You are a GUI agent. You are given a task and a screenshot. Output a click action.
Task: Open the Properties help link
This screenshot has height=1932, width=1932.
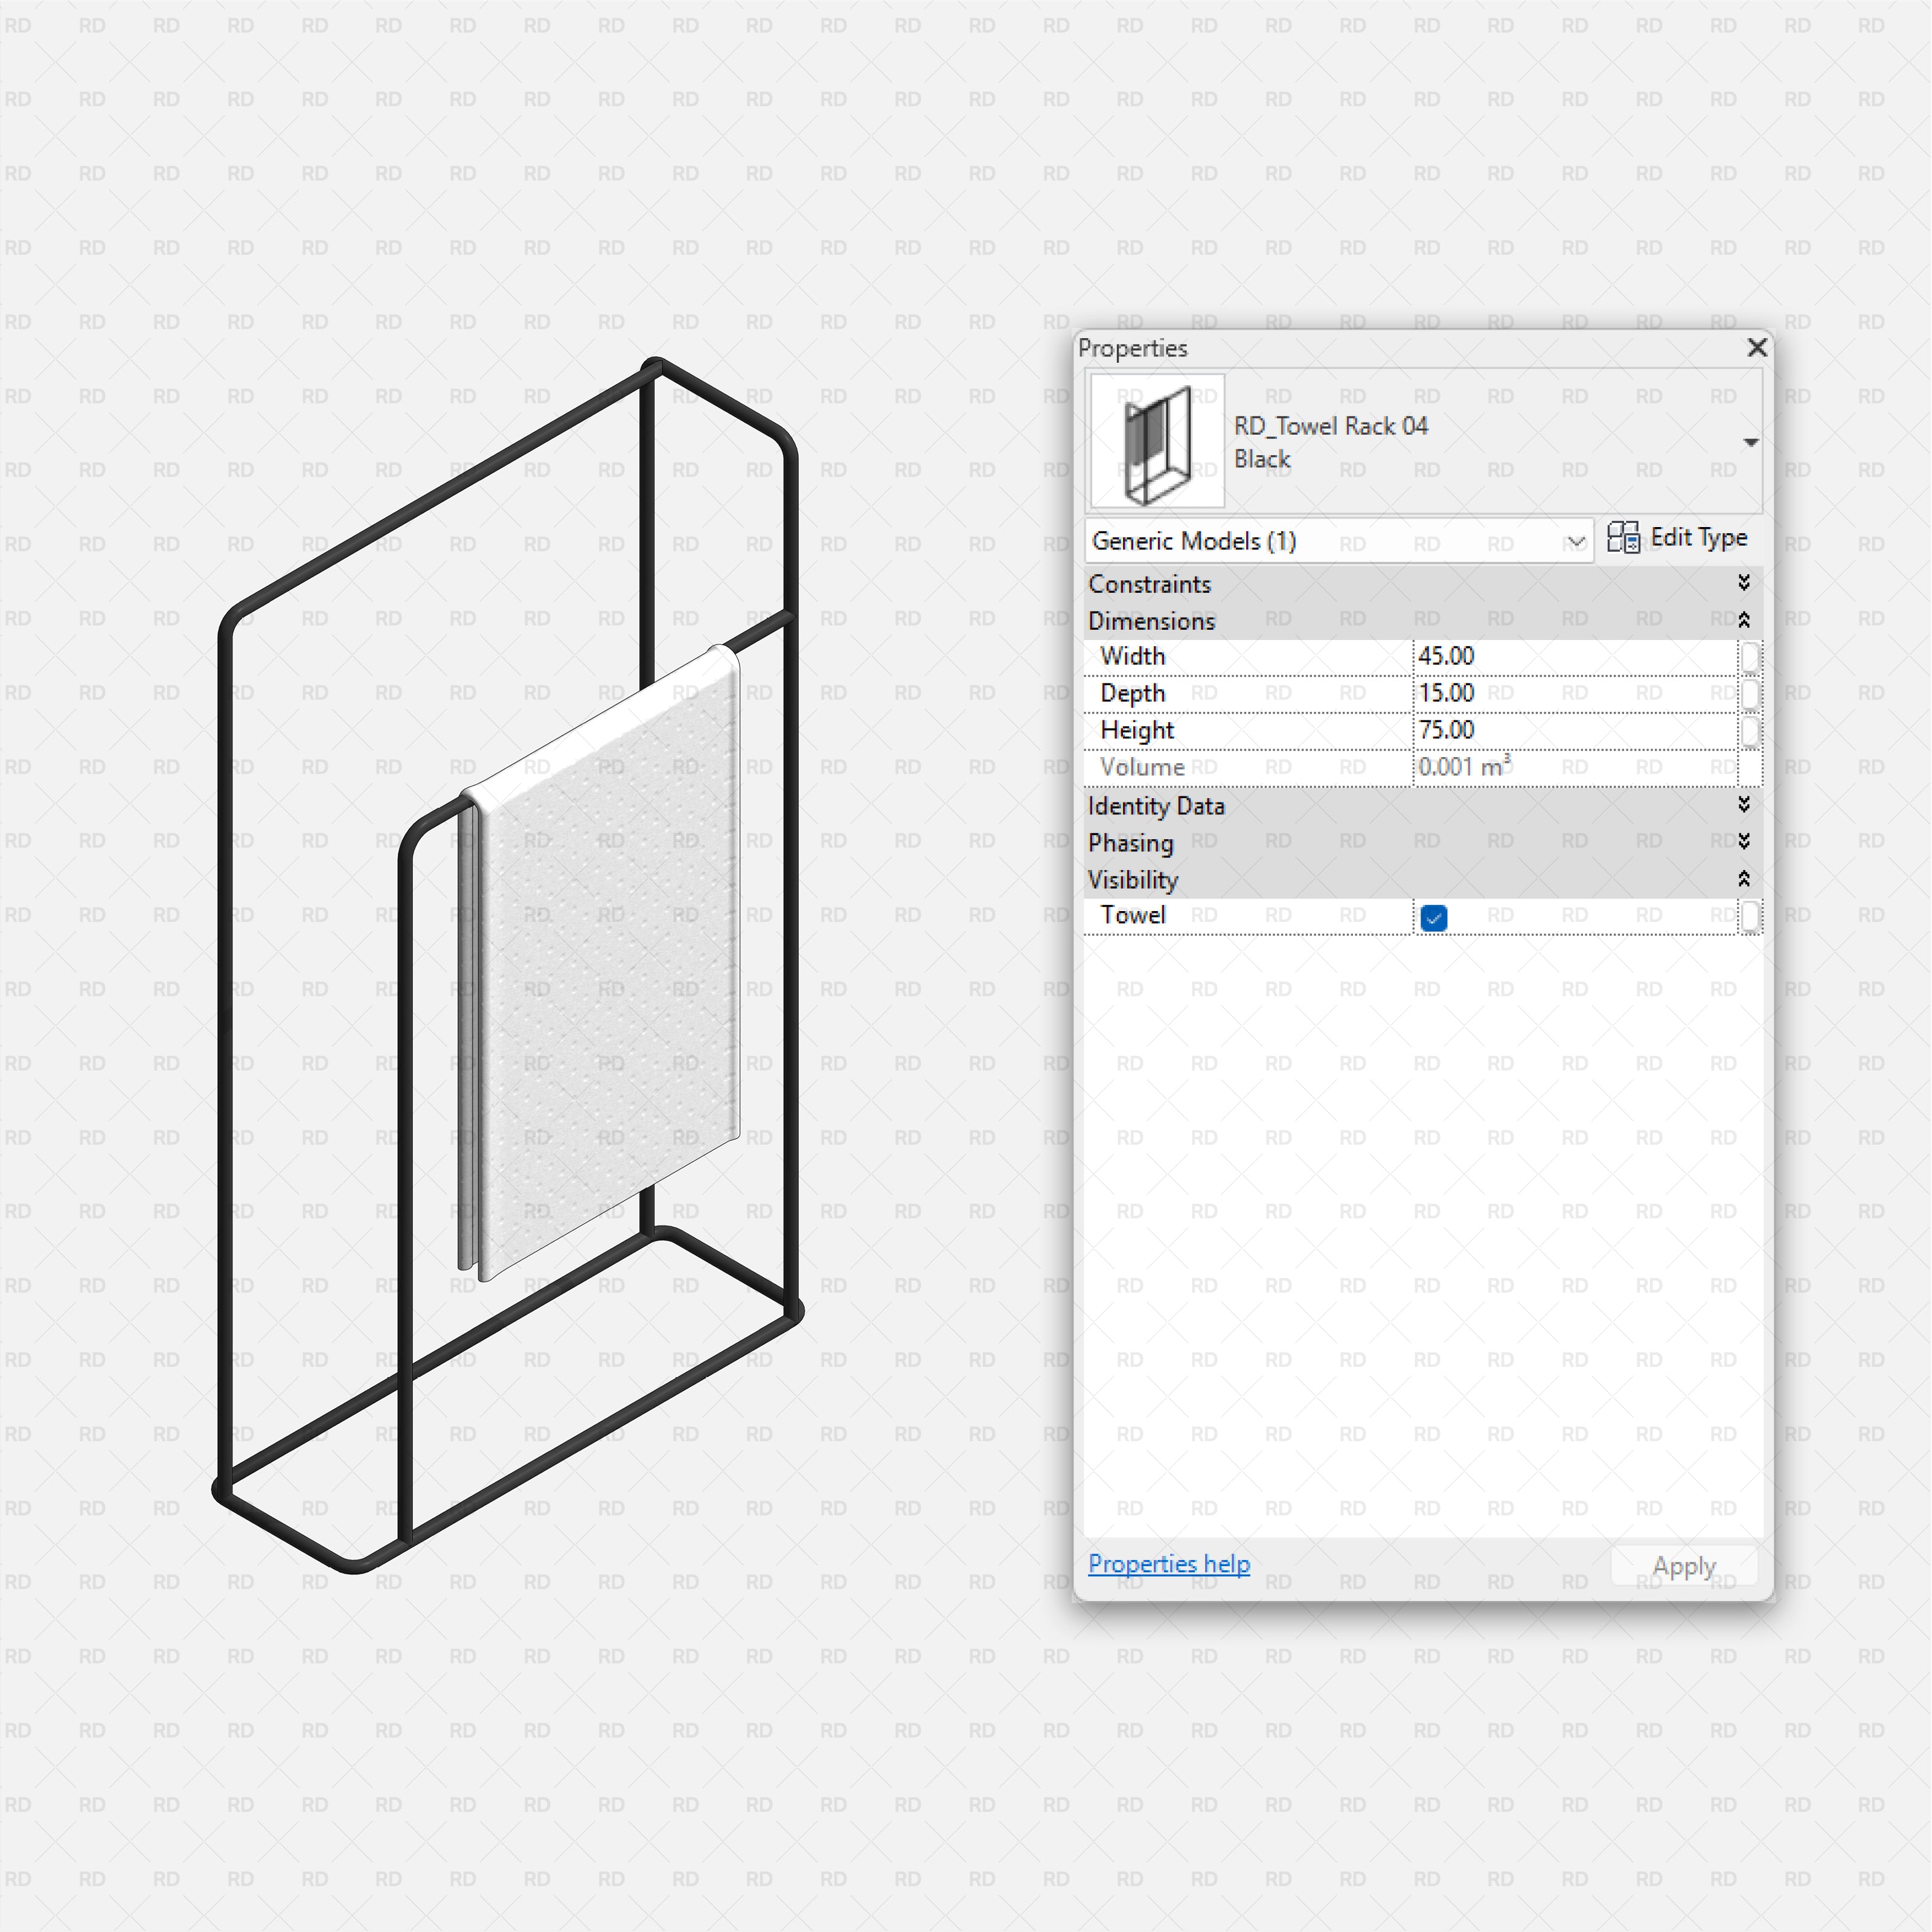click(1168, 1564)
